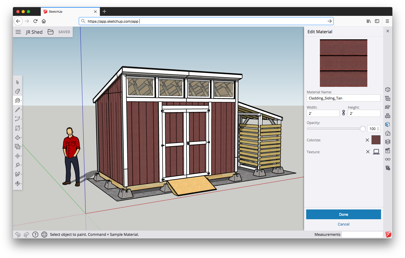
Task: Choose the Select arrow tool
Action: click(x=18, y=82)
